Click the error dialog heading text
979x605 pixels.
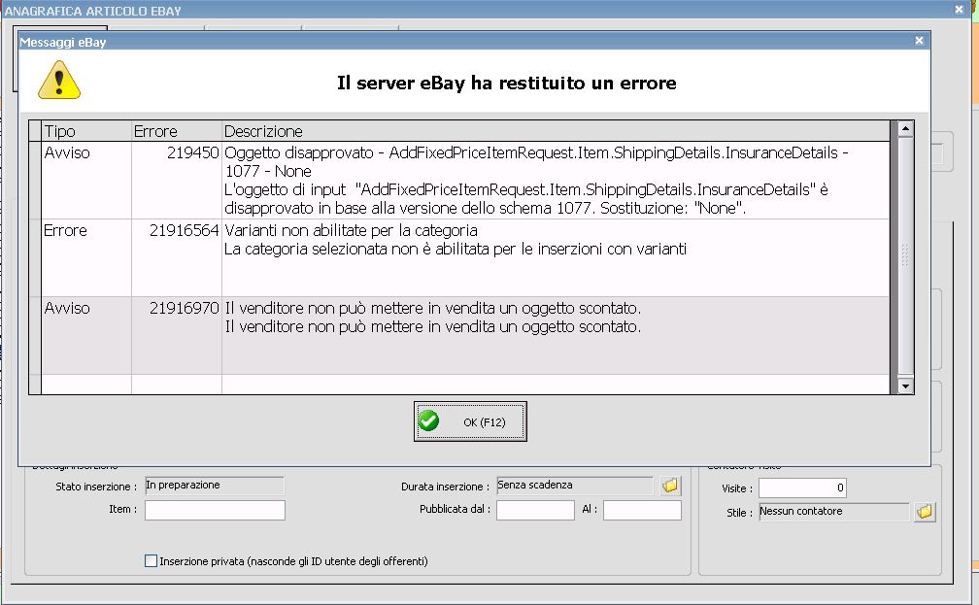point(506,84)
